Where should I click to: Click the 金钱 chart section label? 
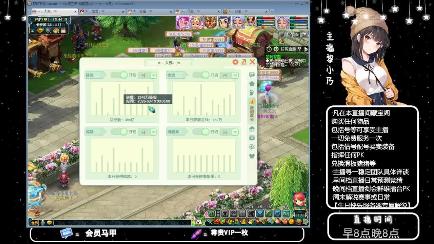171,75
